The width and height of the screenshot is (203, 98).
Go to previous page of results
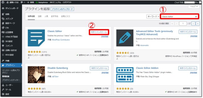point(177,23)
